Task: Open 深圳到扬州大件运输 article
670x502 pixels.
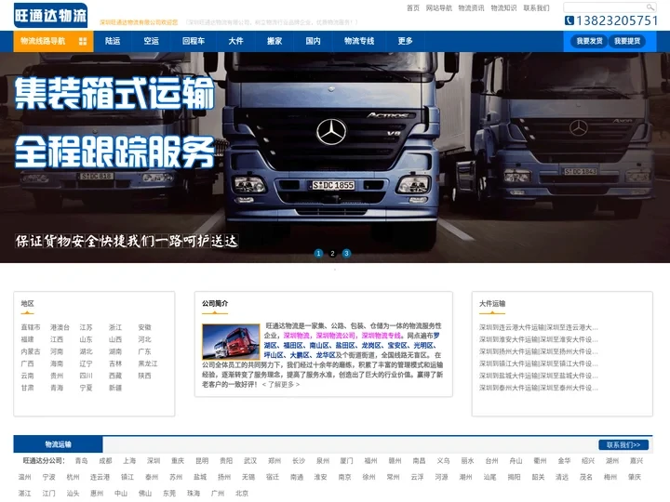Action: coord(539,351)
